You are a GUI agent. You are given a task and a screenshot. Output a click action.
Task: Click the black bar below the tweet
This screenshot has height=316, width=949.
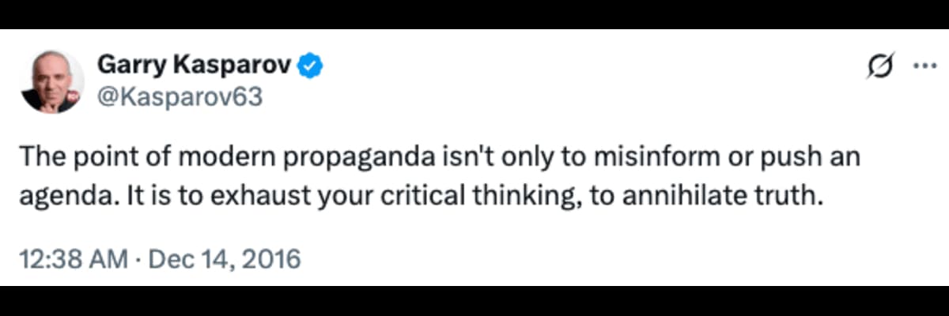click(x=475, y=301)
